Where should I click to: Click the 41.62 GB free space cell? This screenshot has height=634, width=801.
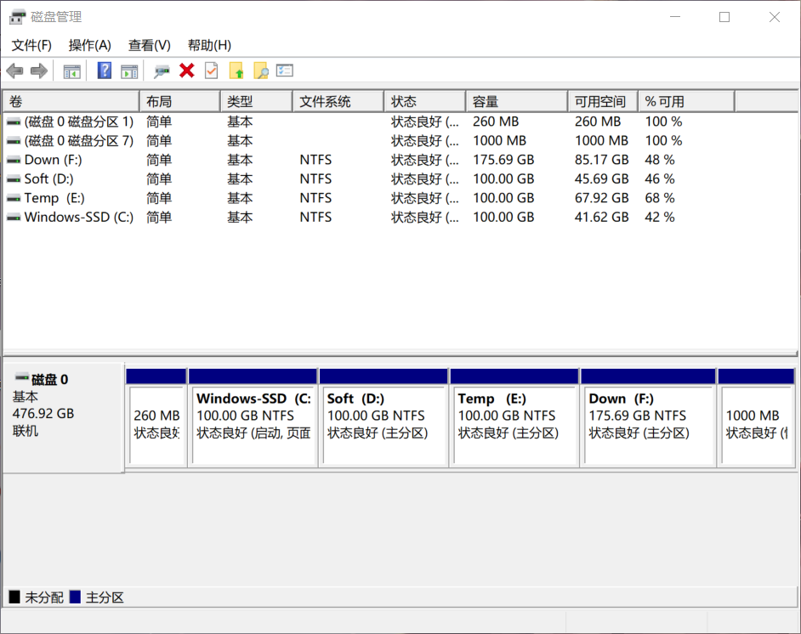point(601,218)
